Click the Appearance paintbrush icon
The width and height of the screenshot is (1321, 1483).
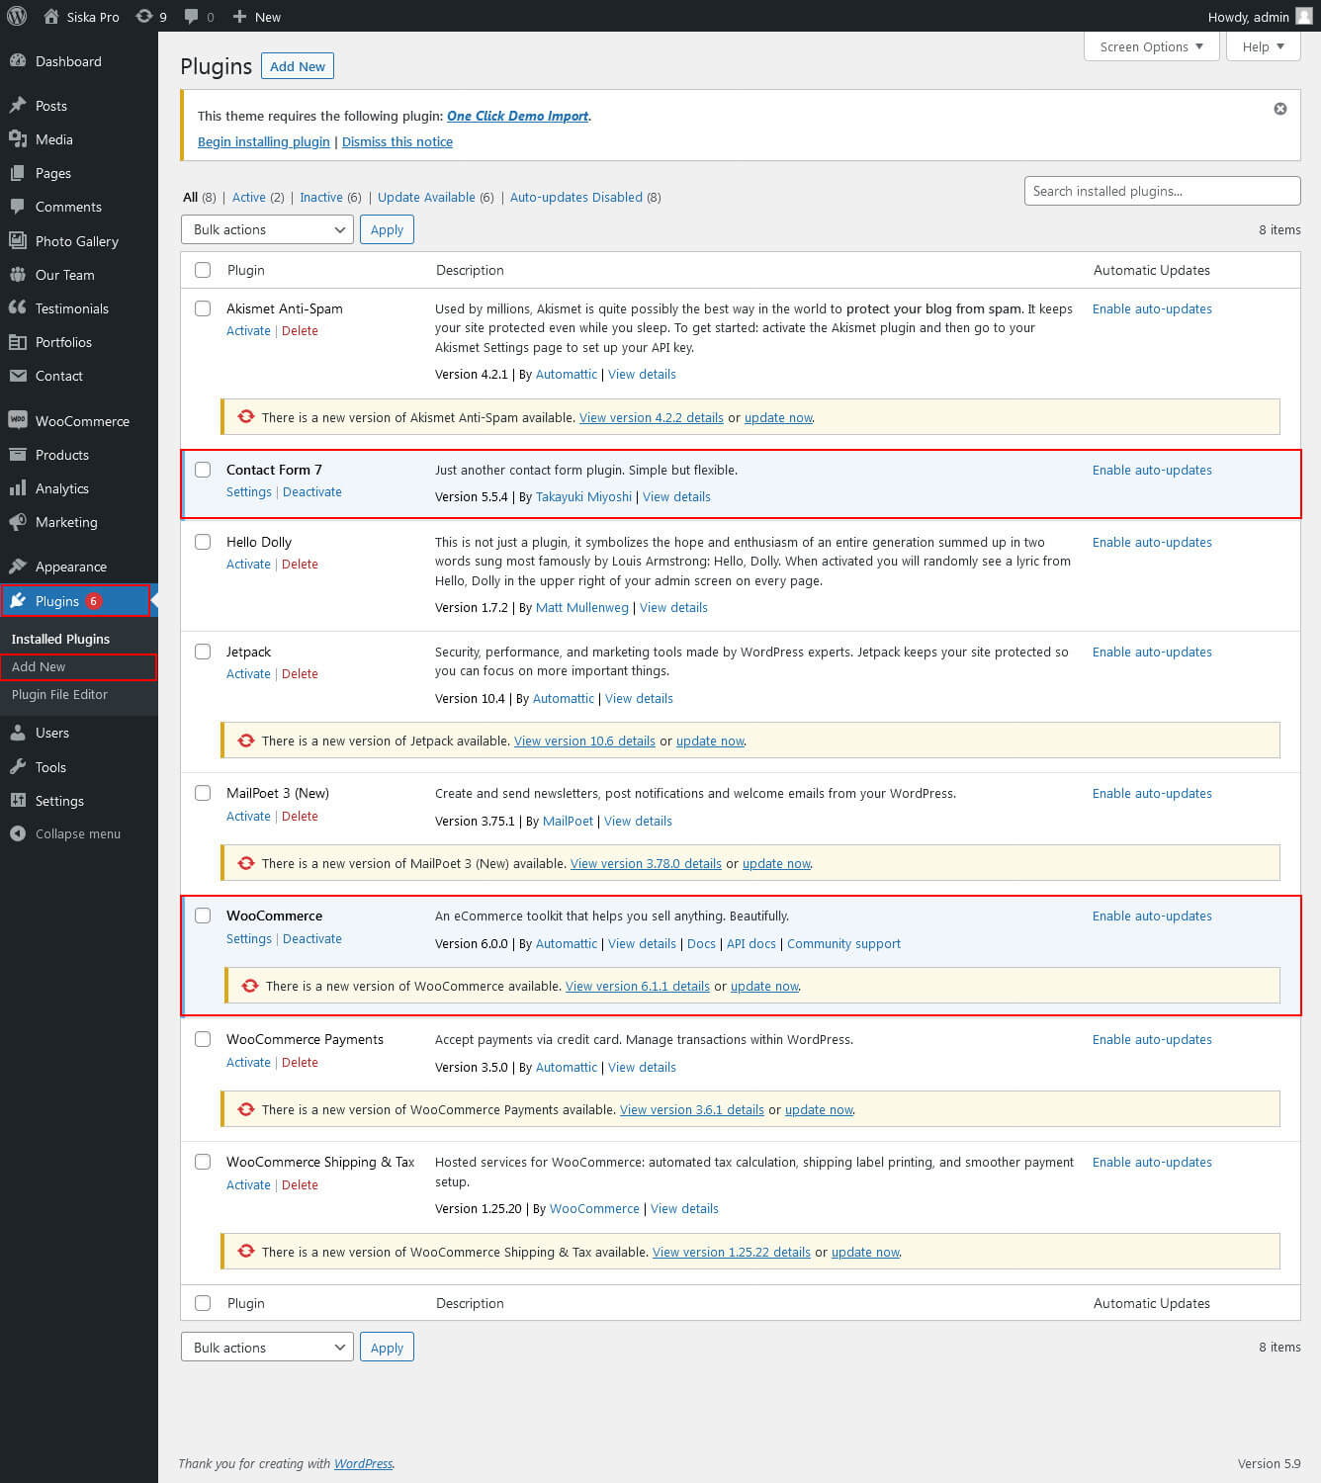point(18,566)
